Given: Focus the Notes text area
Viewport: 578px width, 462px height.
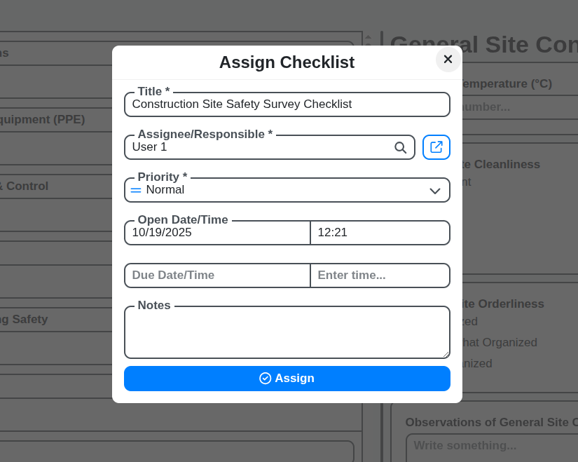Looking at the screenshot, I should point(287,332).
